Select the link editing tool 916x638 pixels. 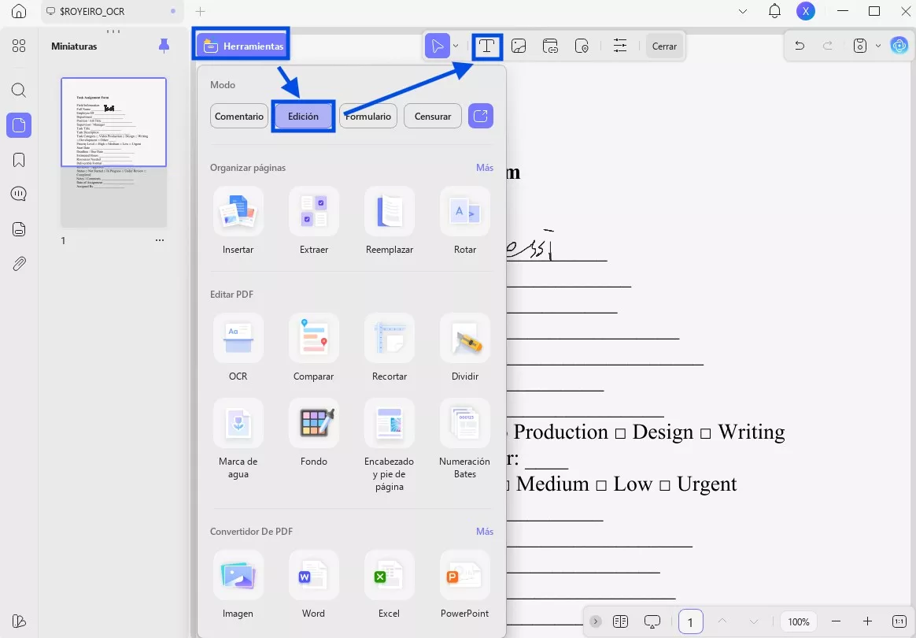click(x=550, y=46)
